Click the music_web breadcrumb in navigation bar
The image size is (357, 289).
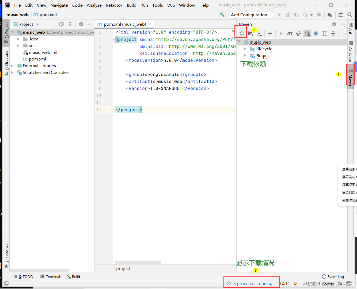pyautogui.click(x=17, y=15)
